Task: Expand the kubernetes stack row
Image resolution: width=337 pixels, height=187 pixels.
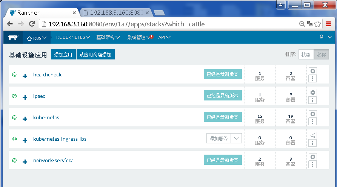Action: (25, 119)
